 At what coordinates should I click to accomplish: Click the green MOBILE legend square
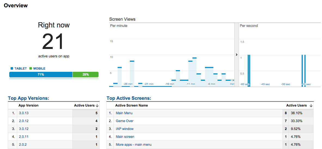point(30,69)
